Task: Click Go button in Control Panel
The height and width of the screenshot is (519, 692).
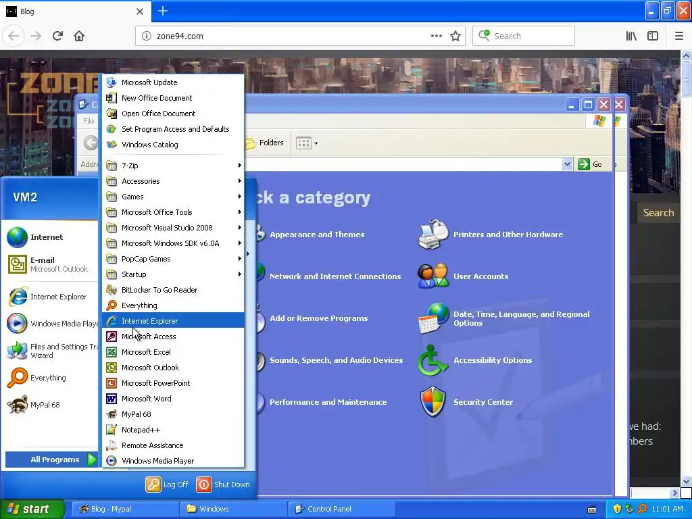Action: [x=589, y=164]
